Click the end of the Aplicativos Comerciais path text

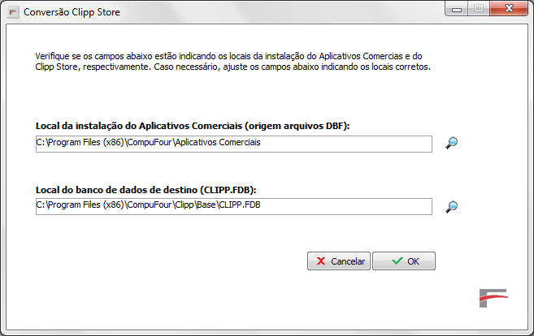tap(261, 142)
